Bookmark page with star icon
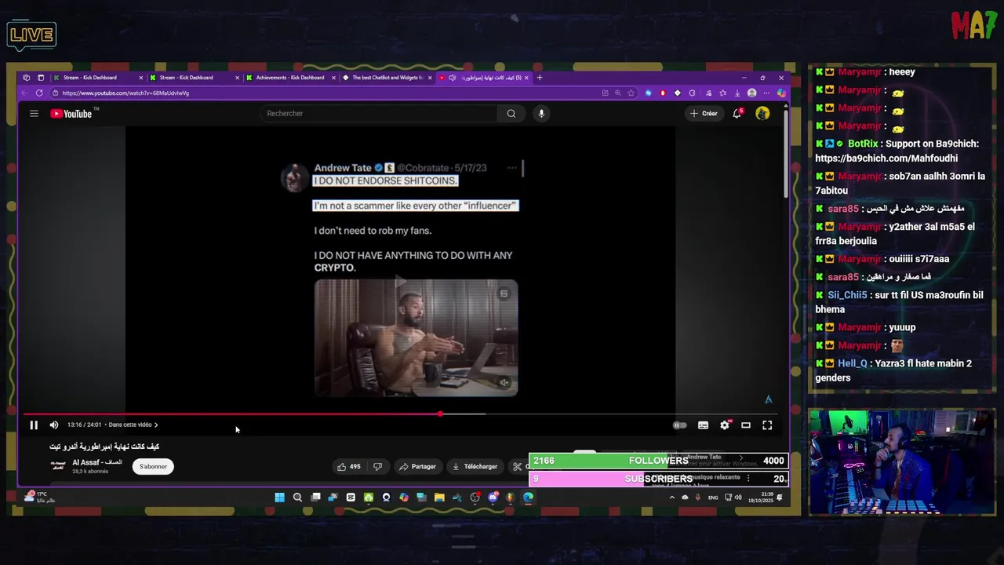 point(631,93)
